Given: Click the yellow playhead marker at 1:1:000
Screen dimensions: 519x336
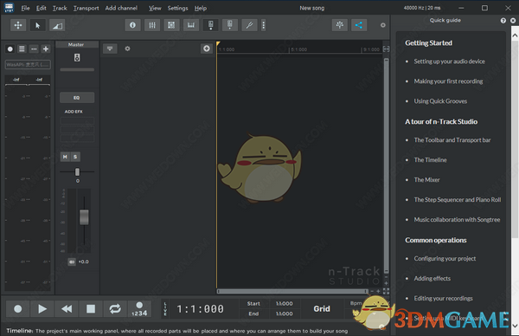Looking at the screenshot, I should point(218,44).
